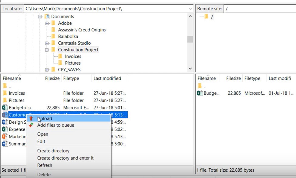The width and height of the screenshot is (296, 178).
Task: Select the remote Budge... filename
Action: [211, 93]
